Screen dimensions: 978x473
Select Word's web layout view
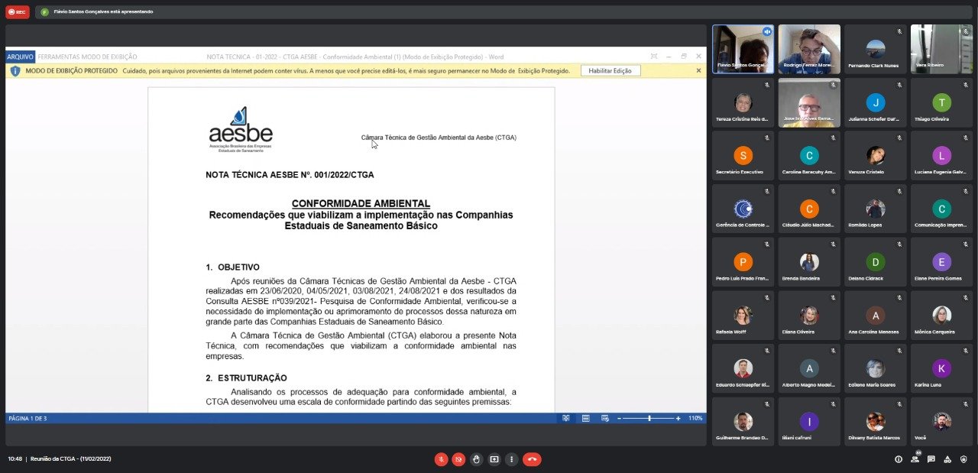[604, 418]
